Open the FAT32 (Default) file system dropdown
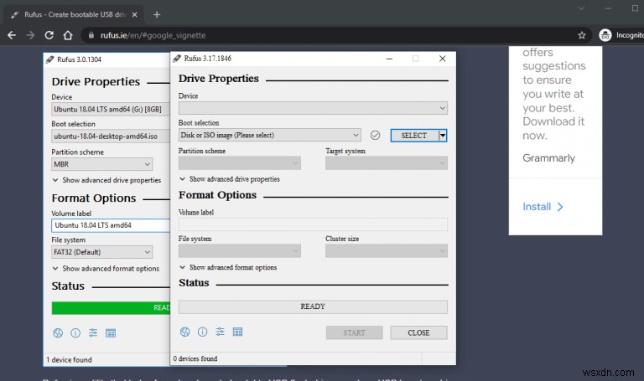 (x=101, y=252)
